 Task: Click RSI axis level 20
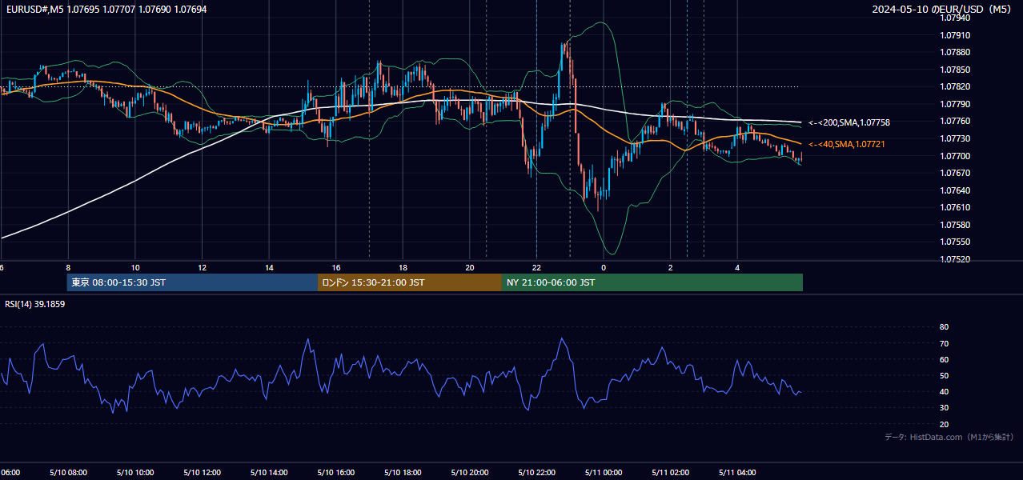pos(945,424)
